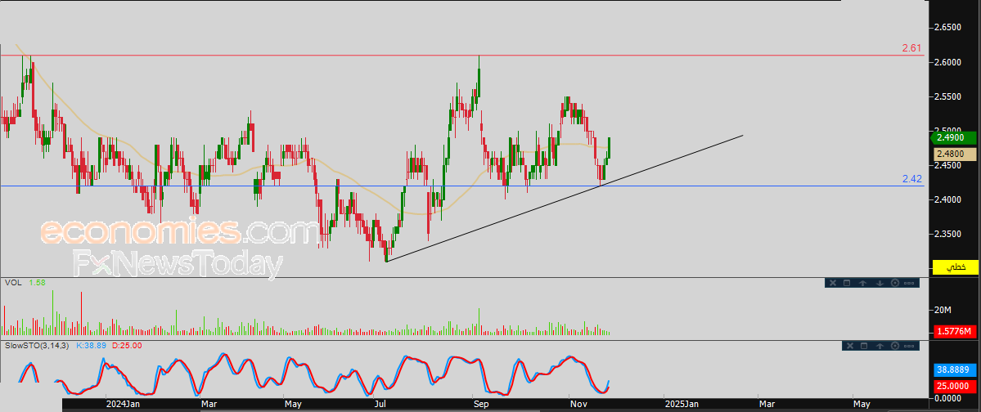This screenshot has height=412, width=981.
Task: Click the 2024Jan date label
Action: (123, 404)
